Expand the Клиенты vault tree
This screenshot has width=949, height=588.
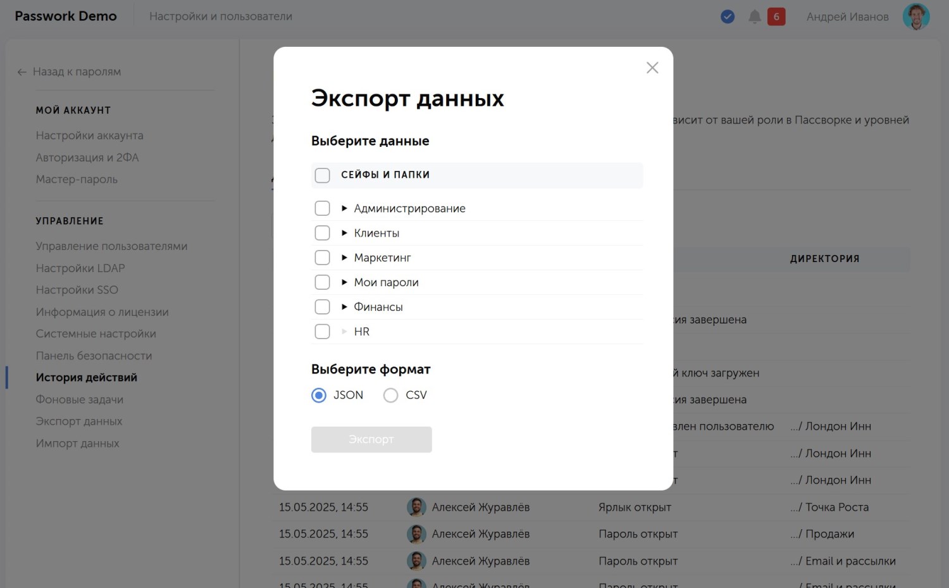344,233
